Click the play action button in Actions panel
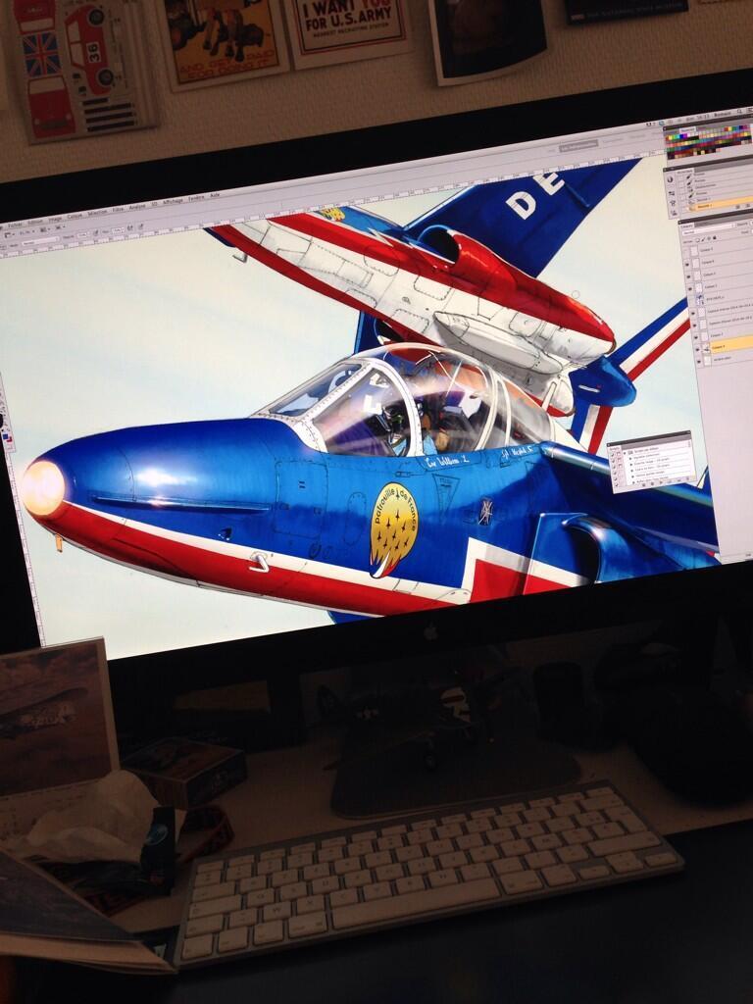753x1004 pixels. pyautogui.click(x=661, y=481)
